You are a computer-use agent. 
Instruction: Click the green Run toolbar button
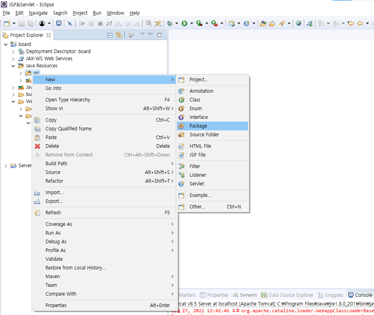(x=184, y=23)
